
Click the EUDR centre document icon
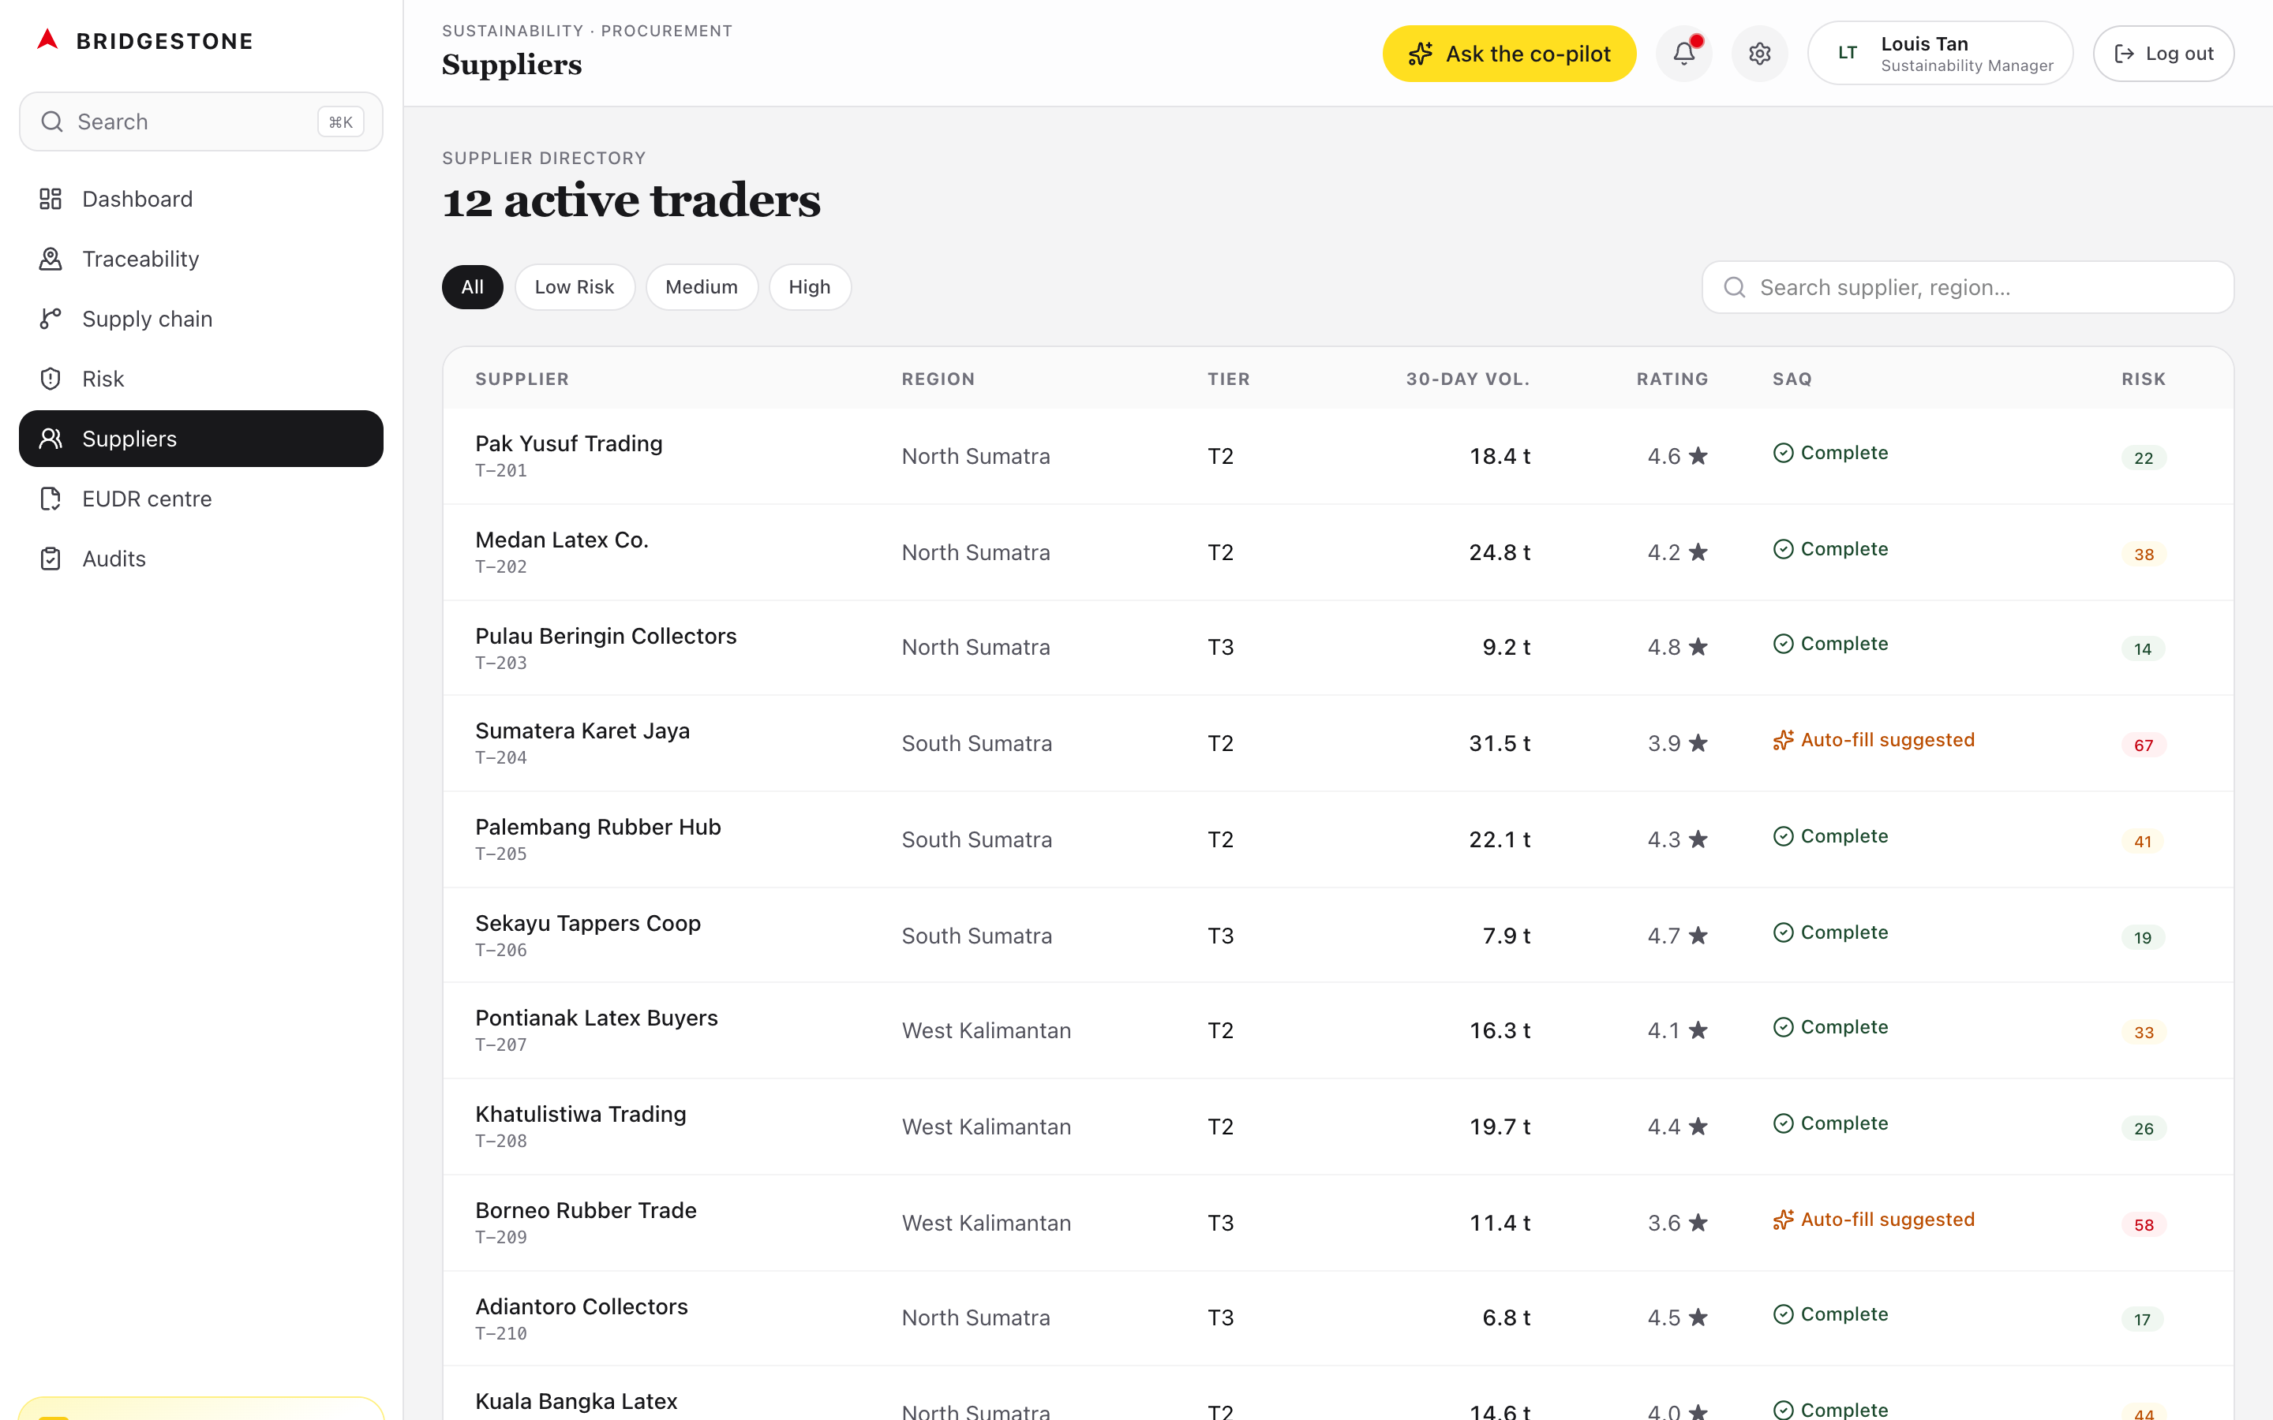(x=51, y=499)
